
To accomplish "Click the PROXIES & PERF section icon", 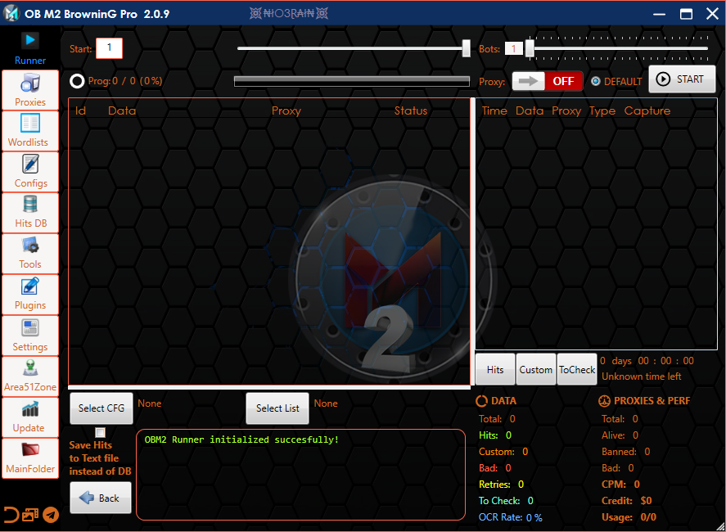I will pyautogui.click(x=604, y=401).
